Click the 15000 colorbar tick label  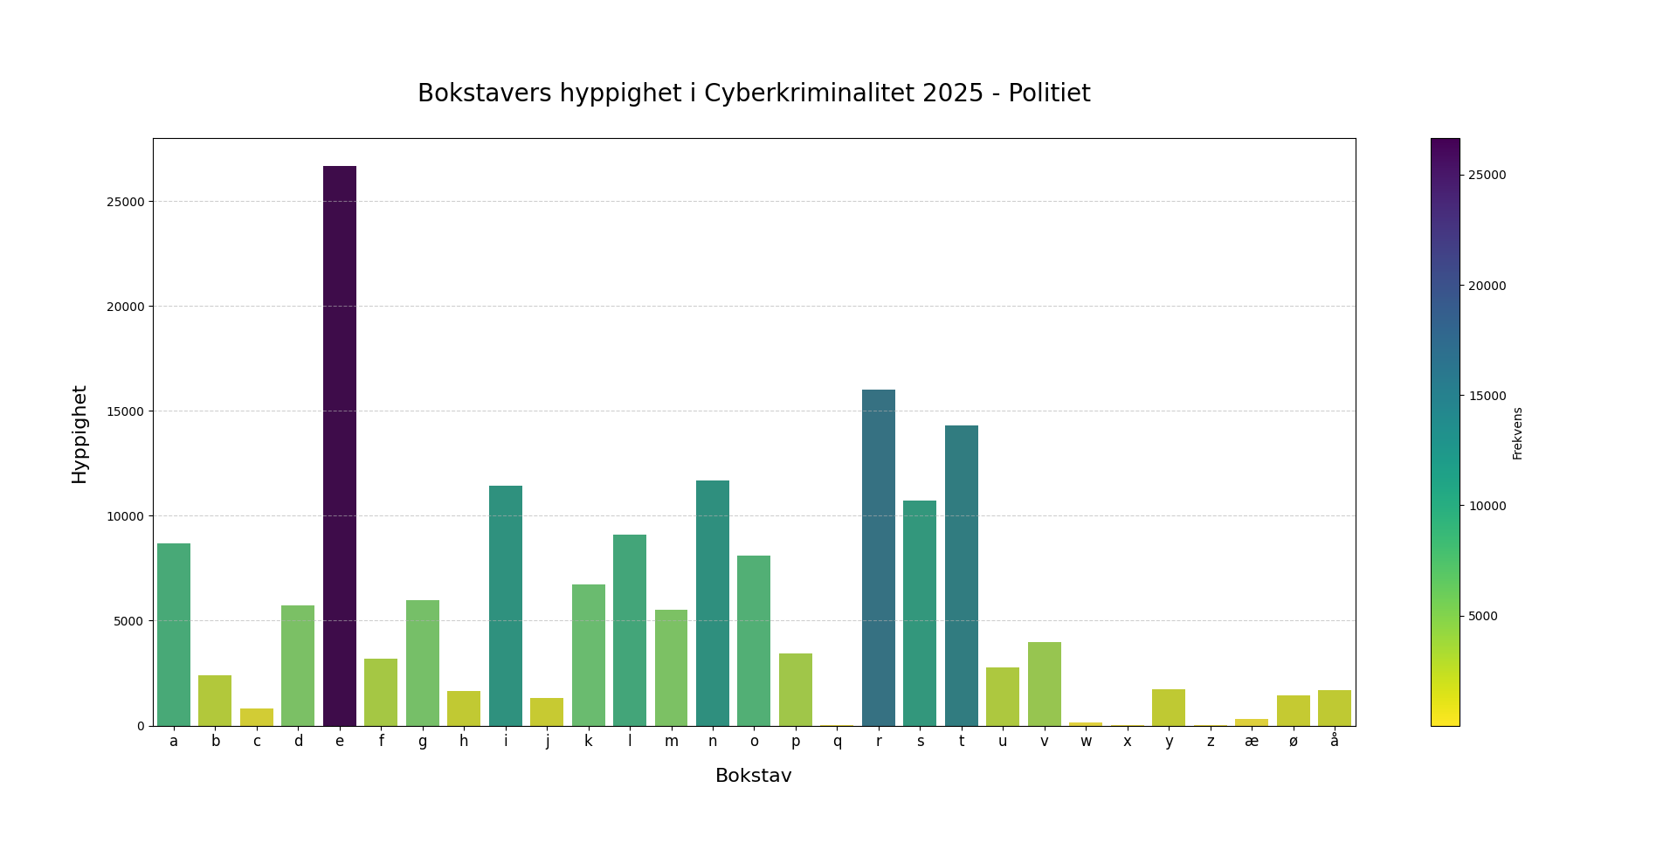(1487, 396)
